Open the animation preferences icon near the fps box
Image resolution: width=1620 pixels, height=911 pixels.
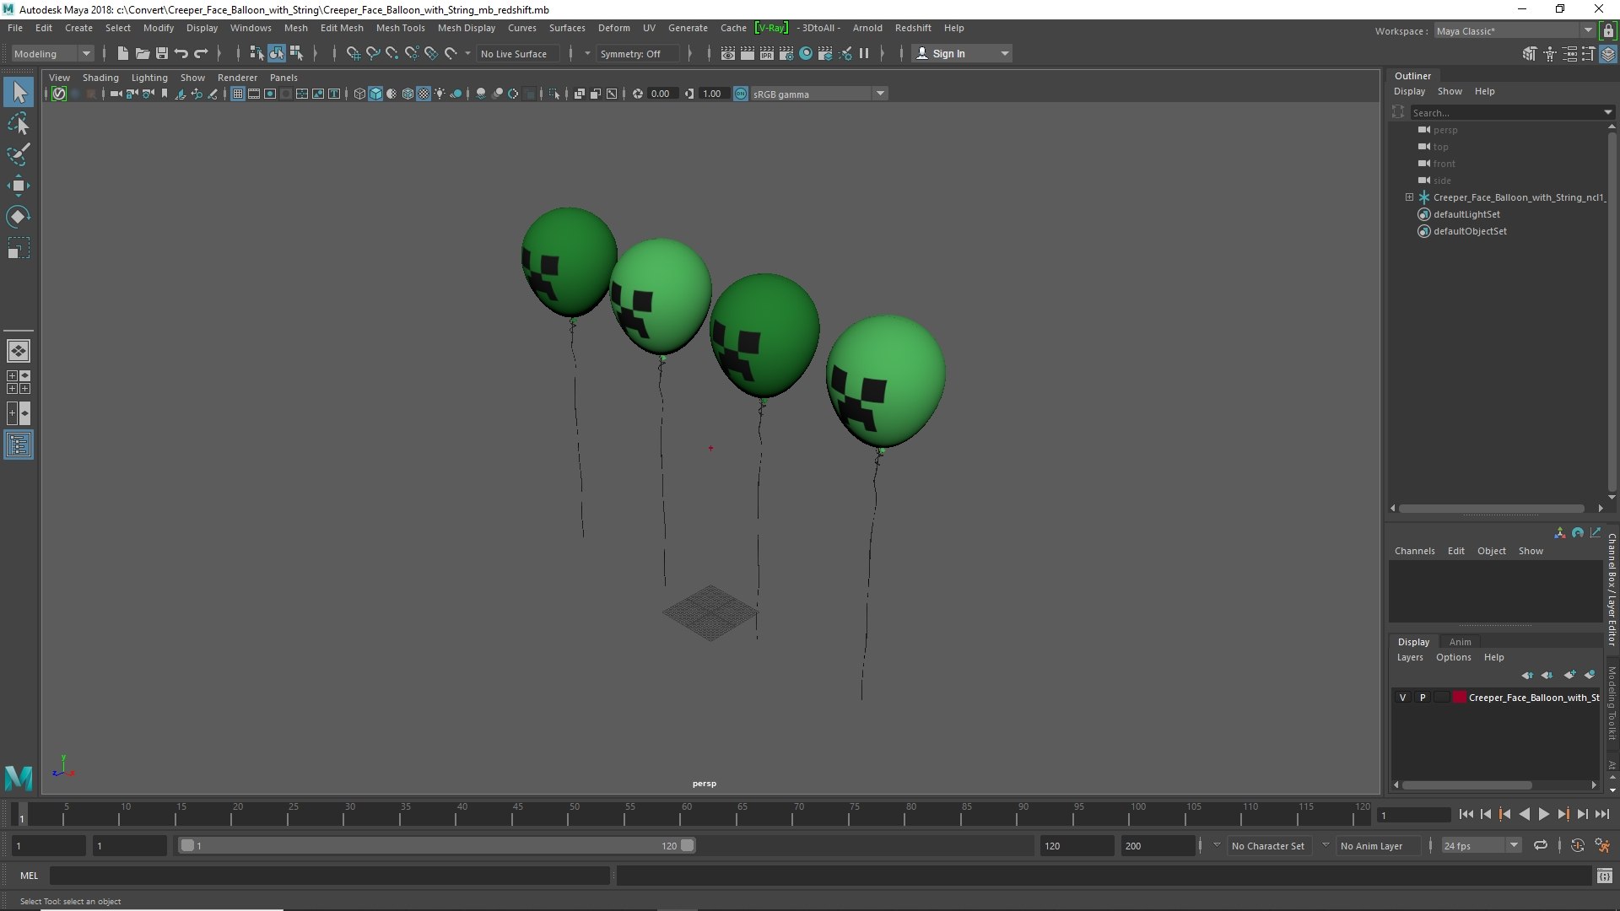[1602, 845]
